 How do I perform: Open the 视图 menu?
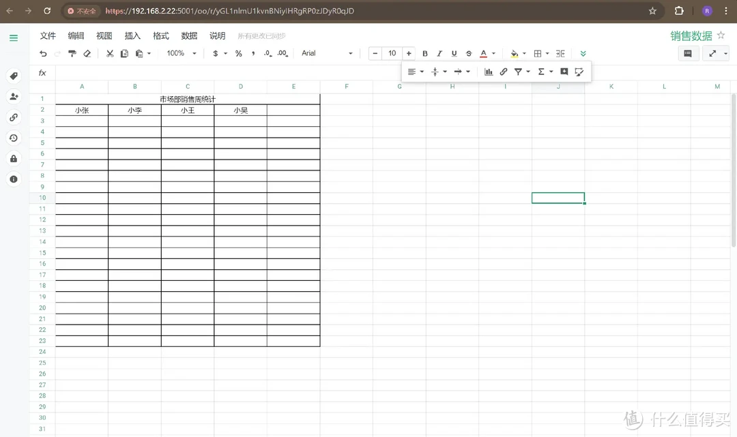[x=104, y=35]
